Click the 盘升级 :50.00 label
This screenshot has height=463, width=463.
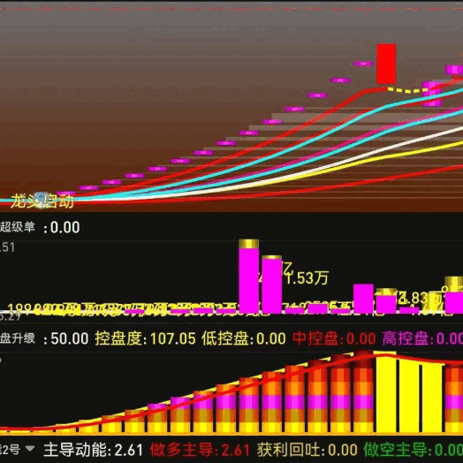click(x=44, y=338)
